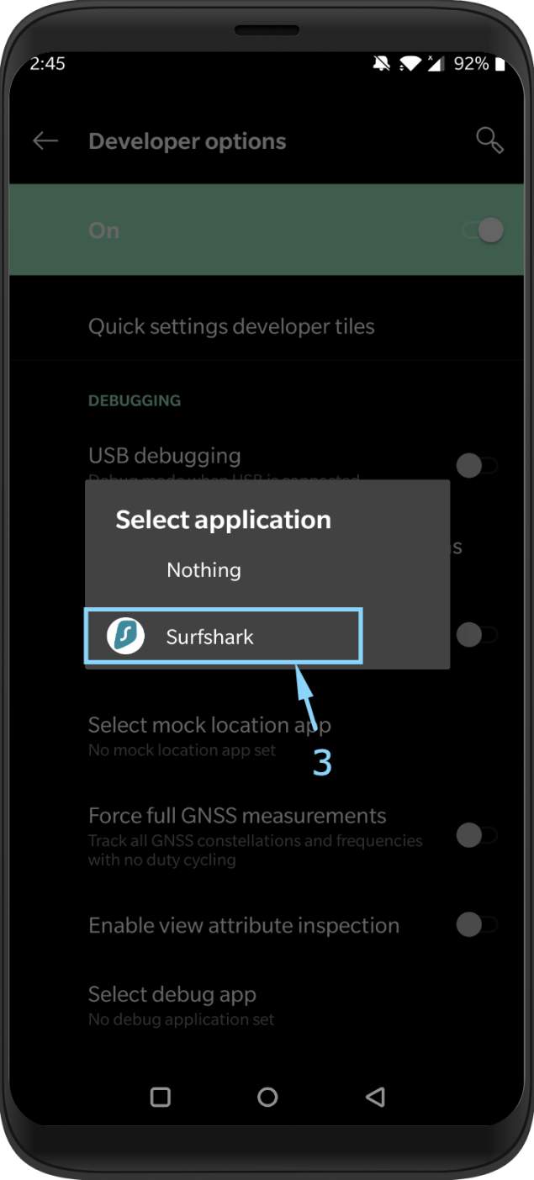
Task: Toggle Force full GNSS measurements
Action: tap(476, 835)
